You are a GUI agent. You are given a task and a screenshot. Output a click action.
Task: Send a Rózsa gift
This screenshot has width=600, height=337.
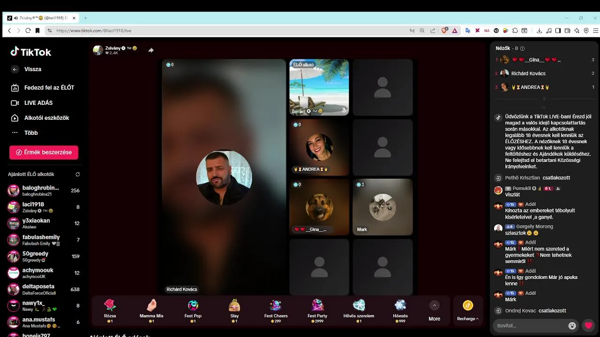pyautogui.click(x=110, y=311)
